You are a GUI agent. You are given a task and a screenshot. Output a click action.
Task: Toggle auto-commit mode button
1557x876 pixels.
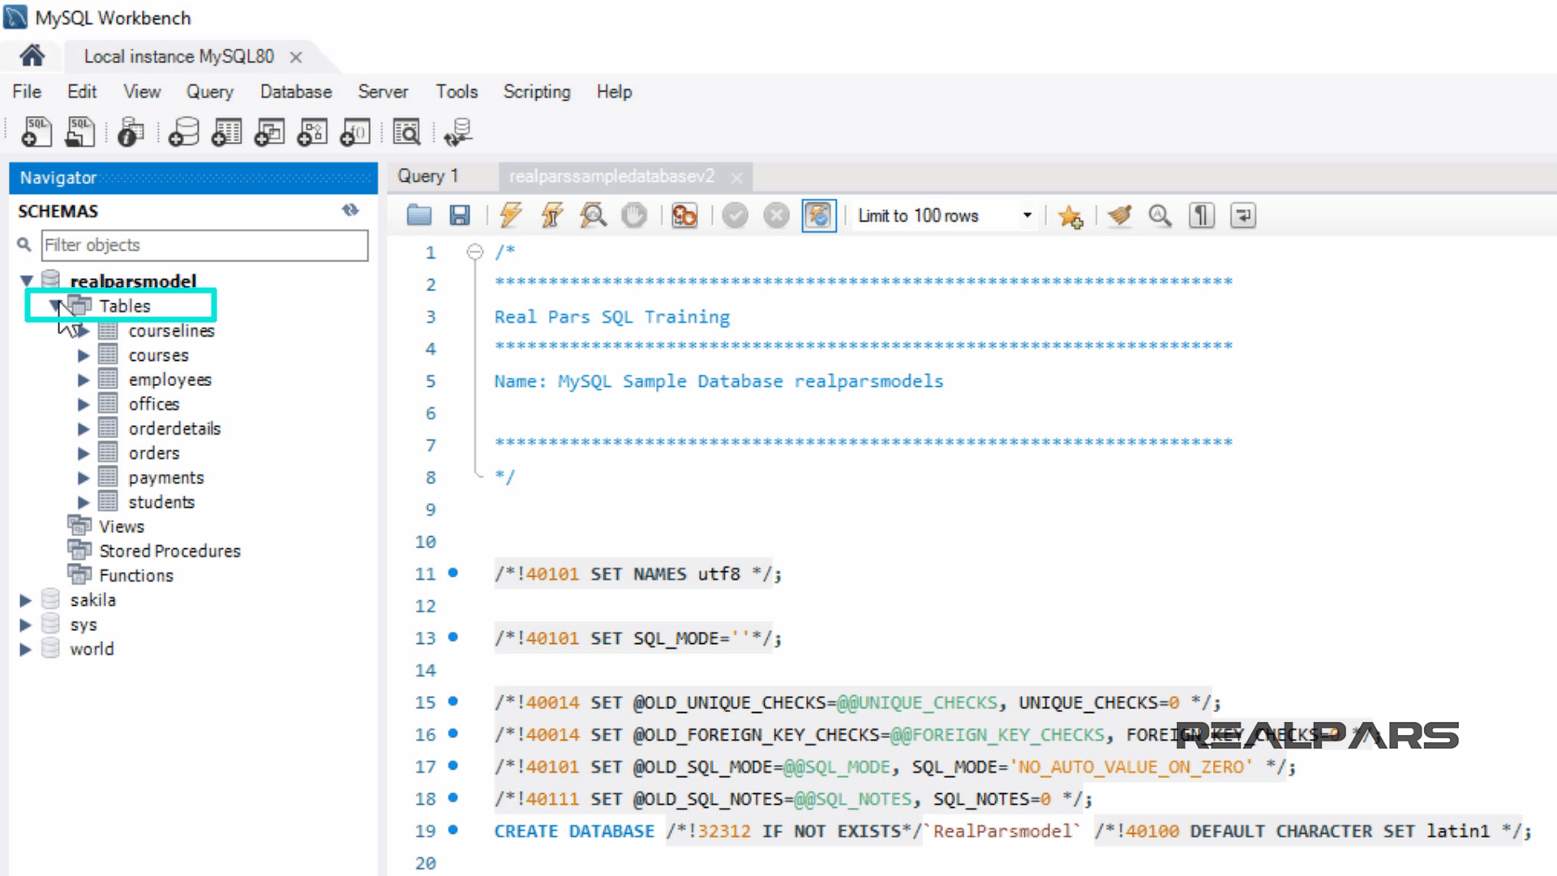[x=818, y=216]
